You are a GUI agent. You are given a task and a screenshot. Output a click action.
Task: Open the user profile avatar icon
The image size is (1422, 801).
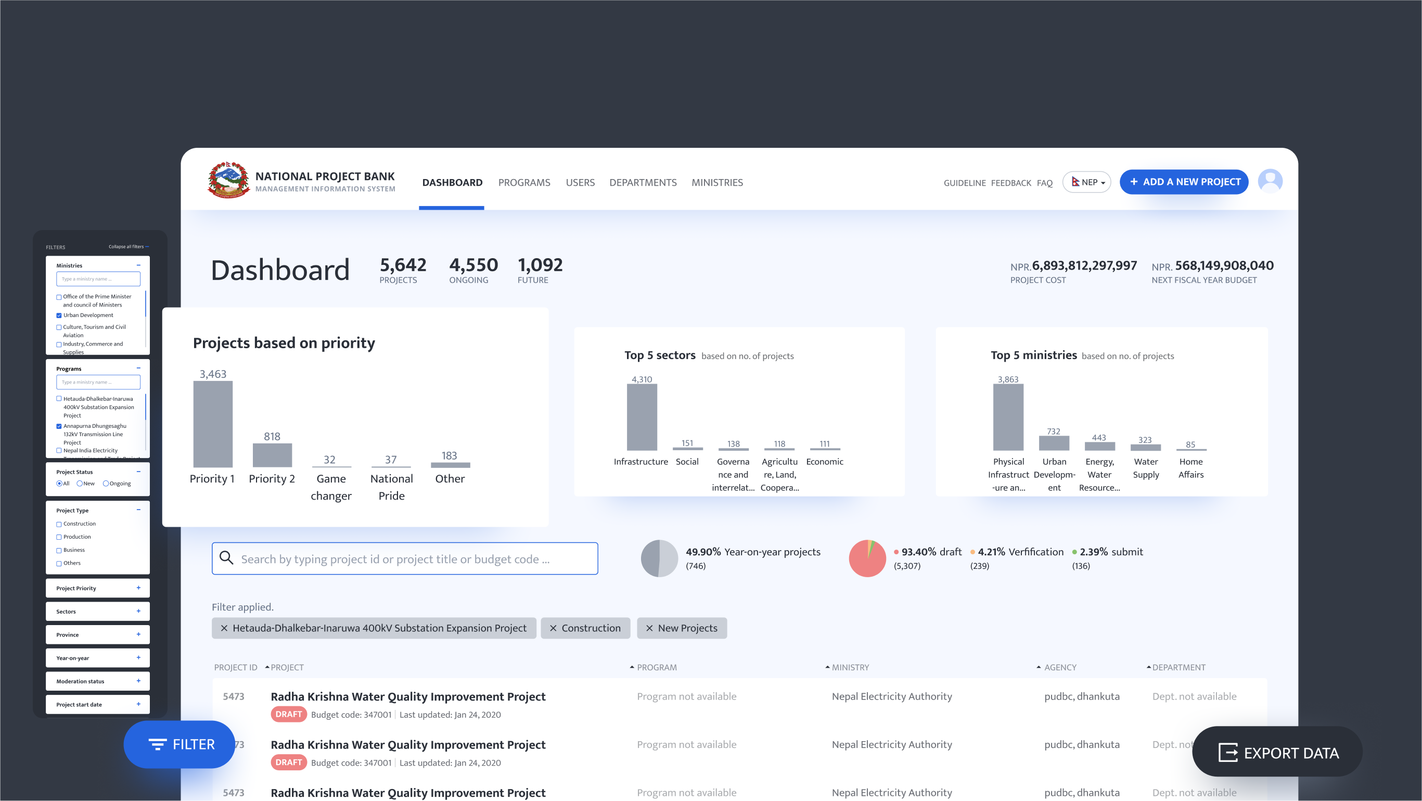pos(1271,181)
